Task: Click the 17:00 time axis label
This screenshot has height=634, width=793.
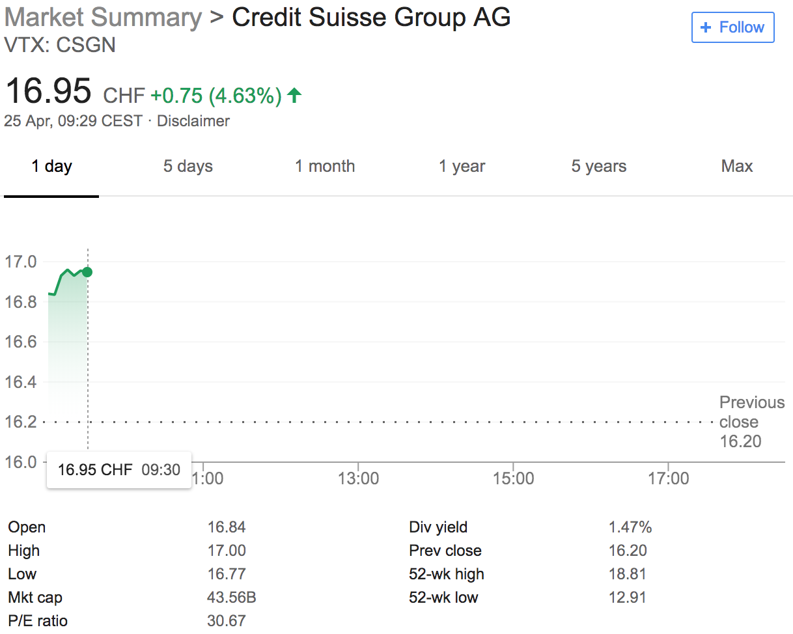Action: pyautogui.click(x=669, y=479)
